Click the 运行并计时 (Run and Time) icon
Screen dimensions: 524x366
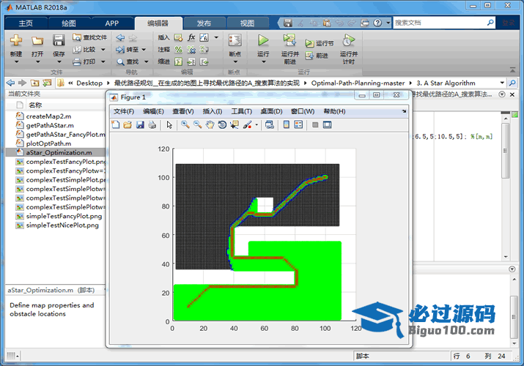click(x=348, y=40)
